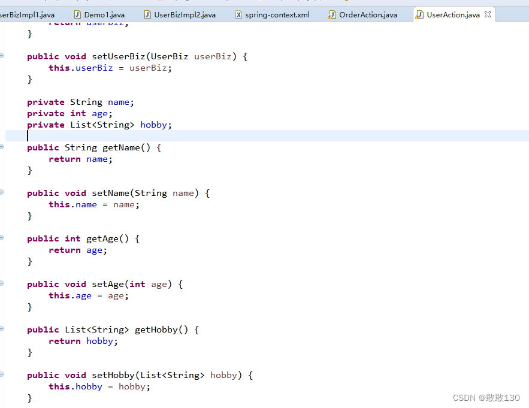Click the setUserBiz method name
This screenshot has width=529, height=408.
[x=119, y=56]
